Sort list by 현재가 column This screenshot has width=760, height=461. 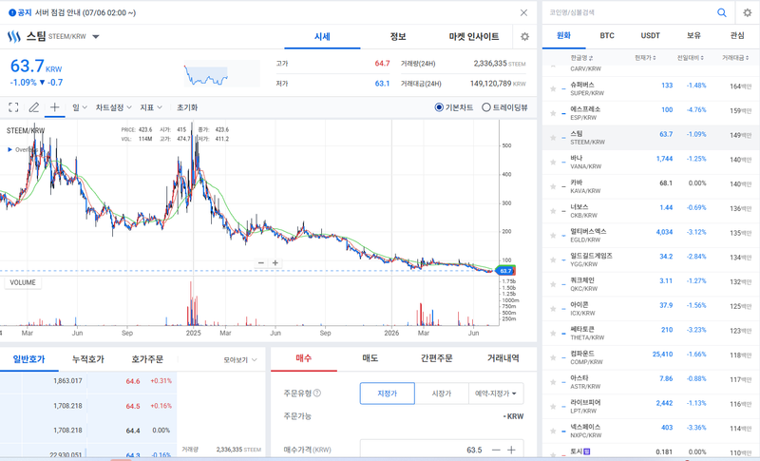[x=645, y=58]
